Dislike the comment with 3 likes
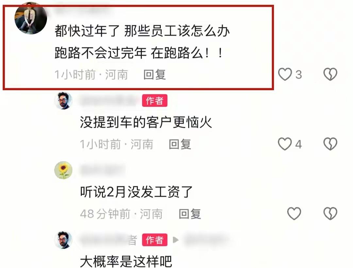 [330, 74]
